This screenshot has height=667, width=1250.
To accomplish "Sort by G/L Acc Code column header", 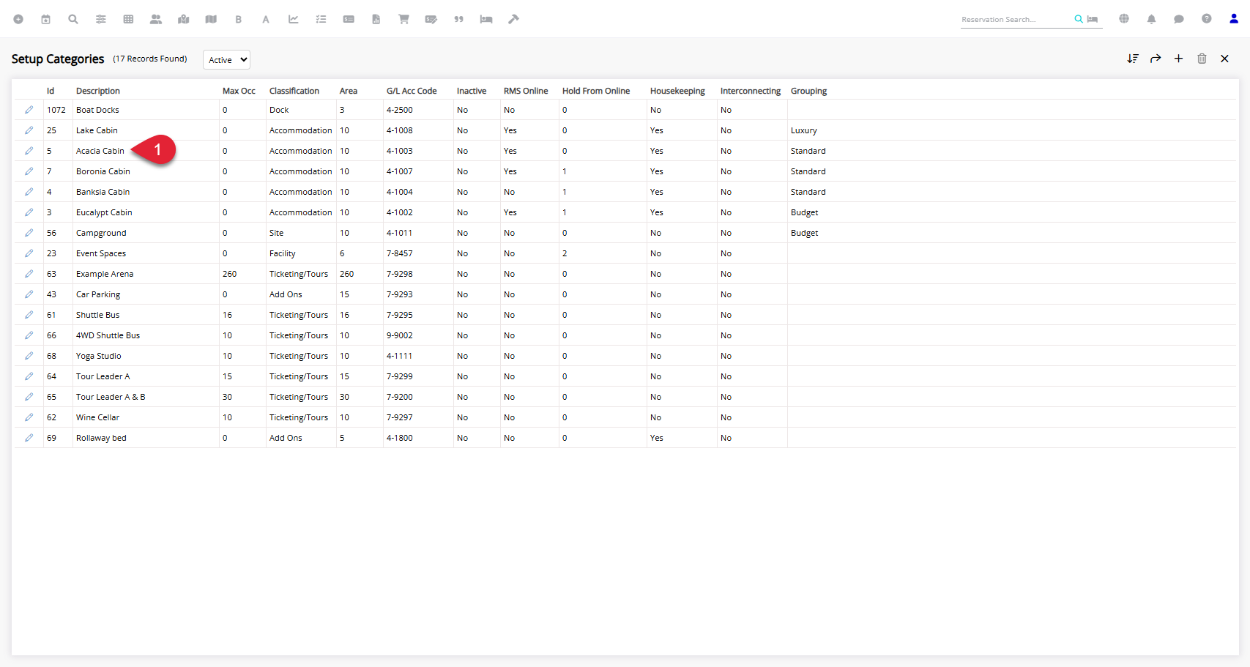I will pos(412,91).
